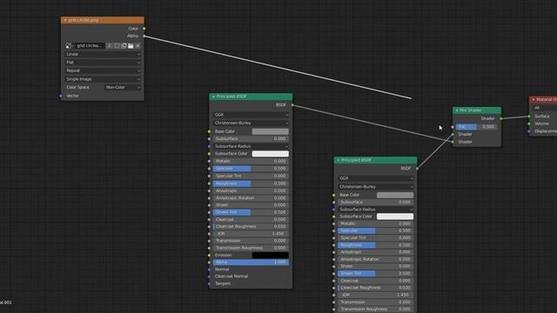Unlink image with X icon

pyautogui.click(x=138, y=46)
